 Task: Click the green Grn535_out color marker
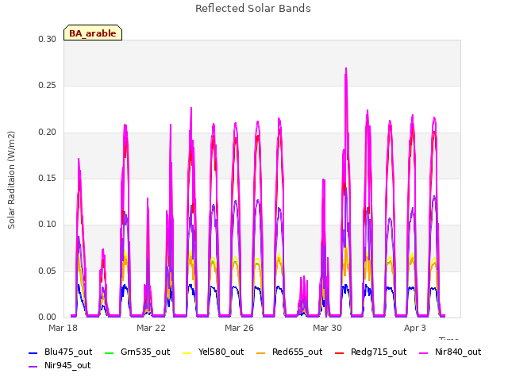110,352
